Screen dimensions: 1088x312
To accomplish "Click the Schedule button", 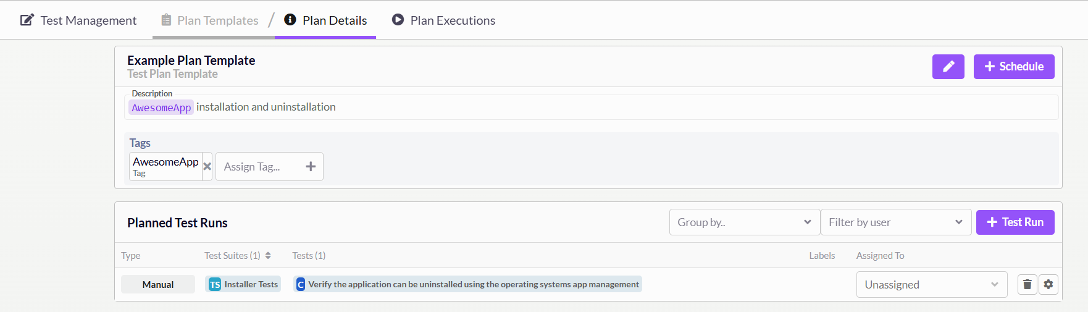I will 1013,67.
